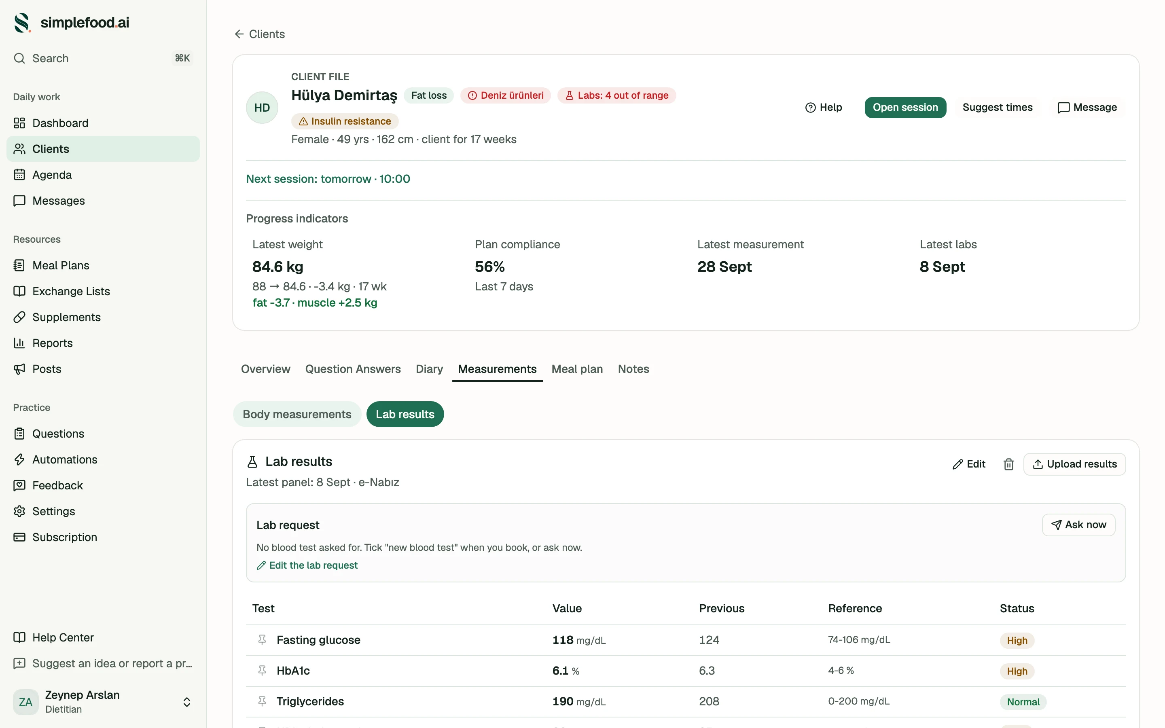
Task: Open Posts page
Action: click(x=103, y=369)
